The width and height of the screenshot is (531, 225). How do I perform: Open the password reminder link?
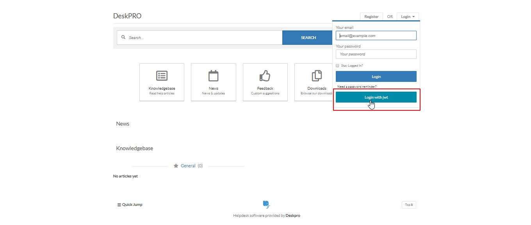click(x=357, y=87)
